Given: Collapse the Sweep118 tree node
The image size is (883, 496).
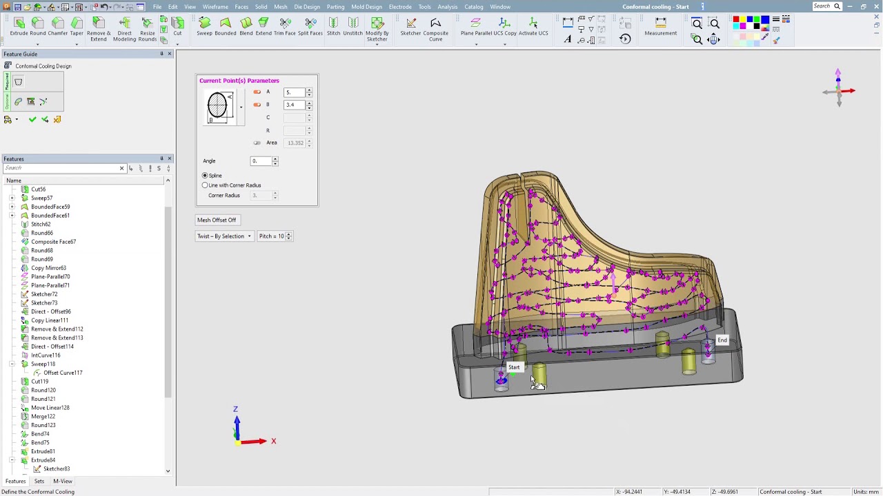Looking at the screenshot, I should (12, 364).
